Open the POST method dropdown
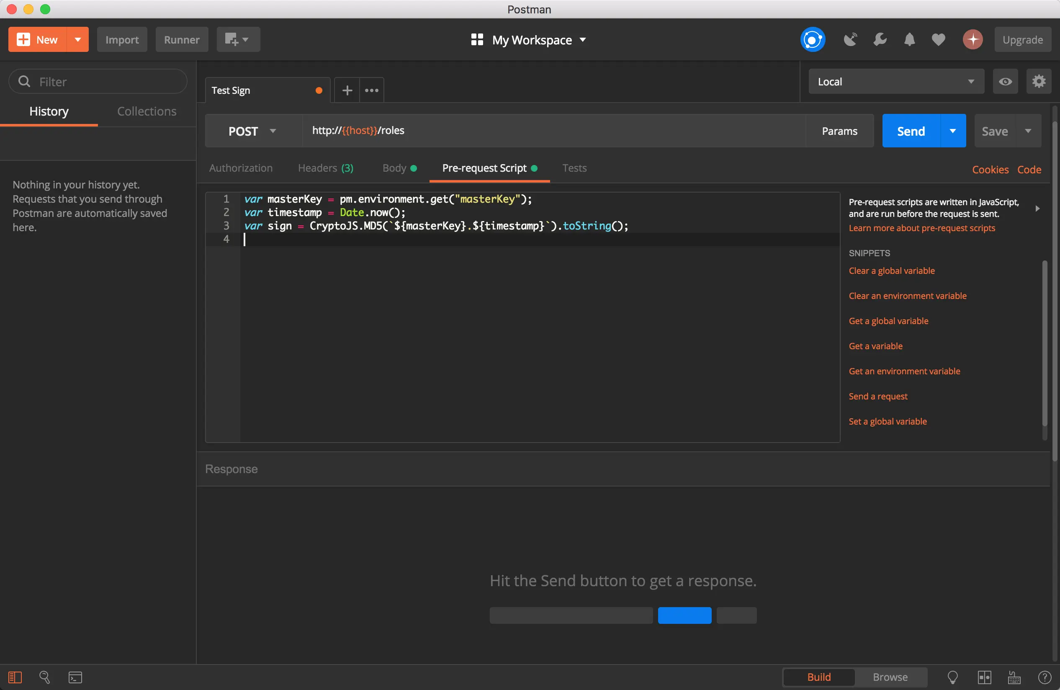Viewport: 1060px width, 690px height. click(x=252, y=131)
